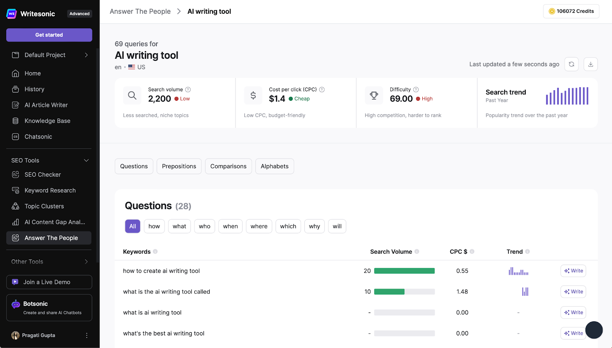
Task: Click Write for 'how to create ai writing tool'
Action: [573, 270]
